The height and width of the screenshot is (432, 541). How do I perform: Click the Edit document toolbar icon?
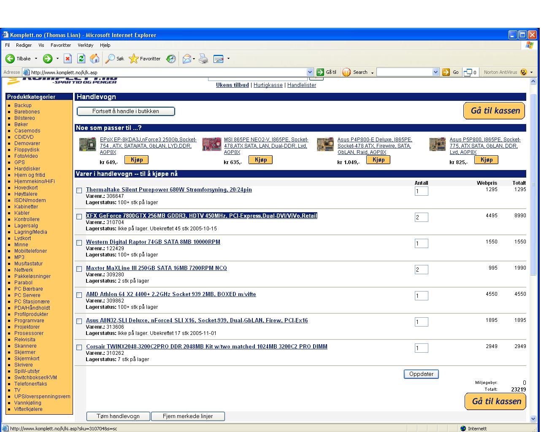coord(219,59)
